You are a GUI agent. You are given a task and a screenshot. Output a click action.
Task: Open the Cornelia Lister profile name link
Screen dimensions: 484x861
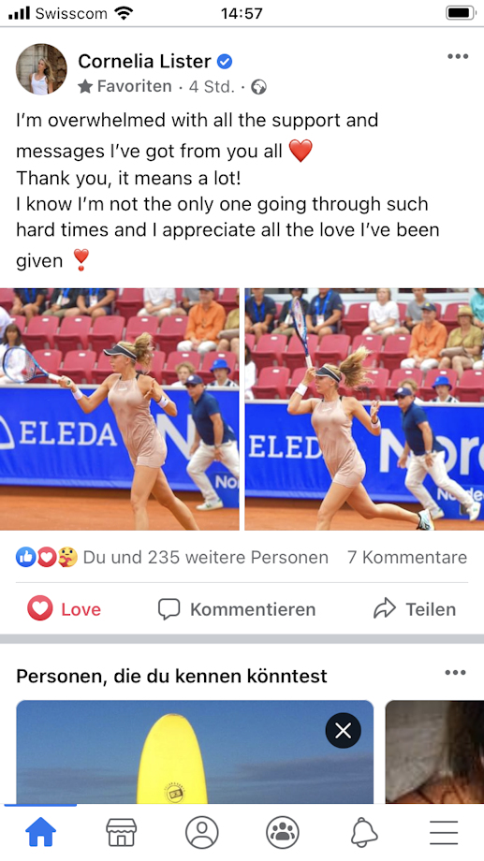144,61
